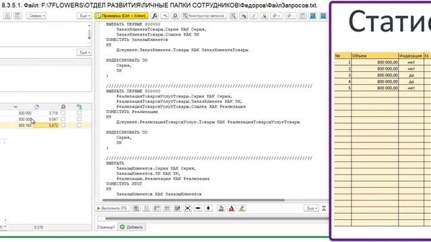
Task: Click the clock time column header
Action: (37, 106)
